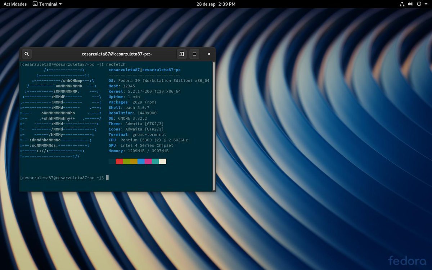This screenshot has width=432, height=270.
Task: Mute system audio from the status area
Action: click(410, 4)
